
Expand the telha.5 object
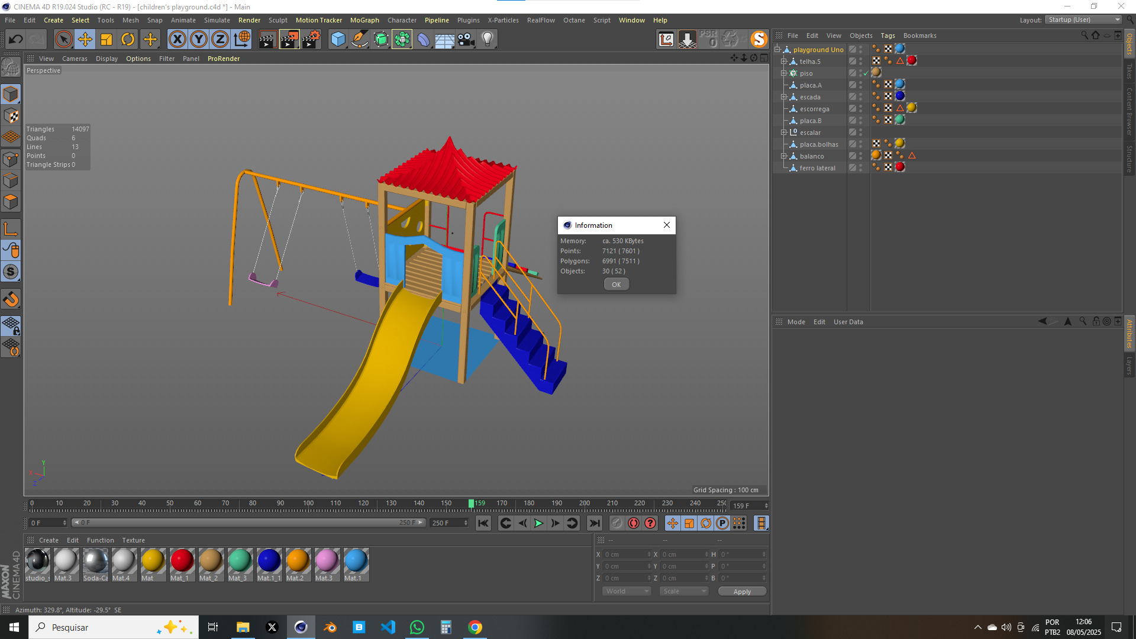[783, 62]
